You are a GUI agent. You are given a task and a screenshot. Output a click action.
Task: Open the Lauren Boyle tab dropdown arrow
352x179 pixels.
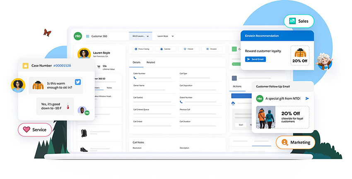tap(172, 36)
